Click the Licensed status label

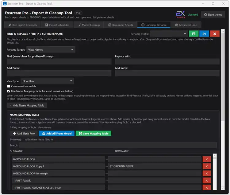pyautogui.click(x=193, y=14)
